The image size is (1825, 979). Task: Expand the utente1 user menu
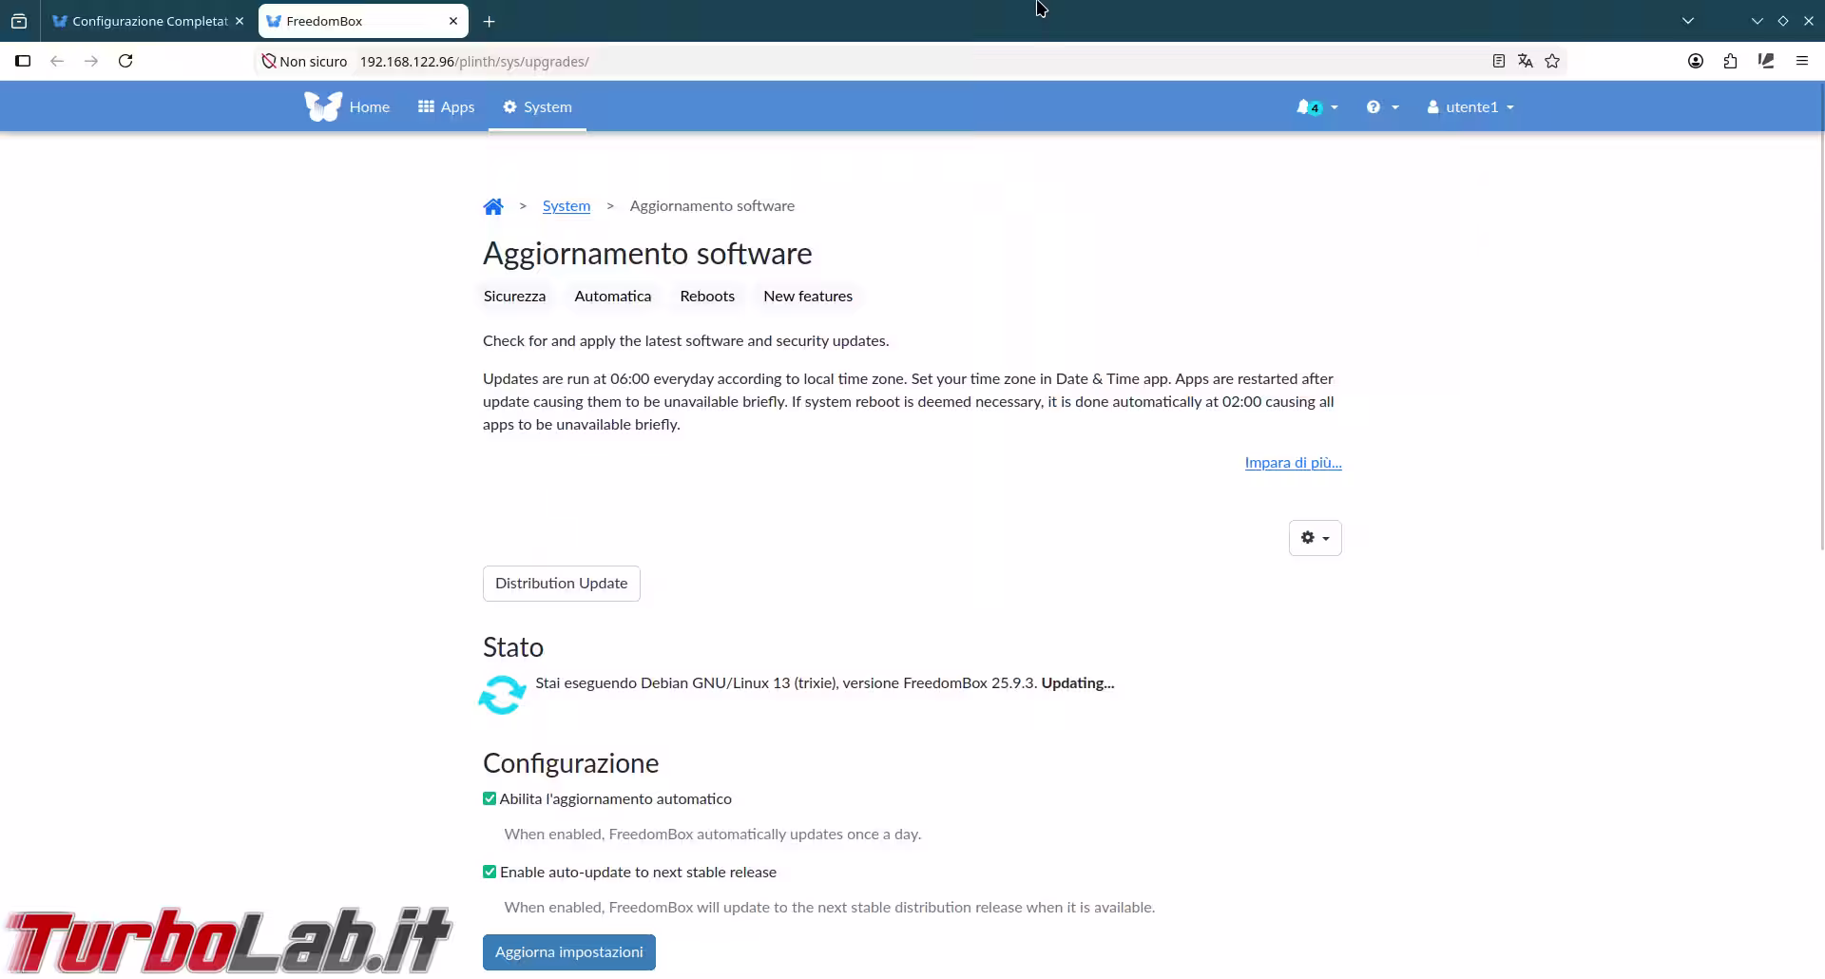pyautogui.click(x=1470, y=107)
